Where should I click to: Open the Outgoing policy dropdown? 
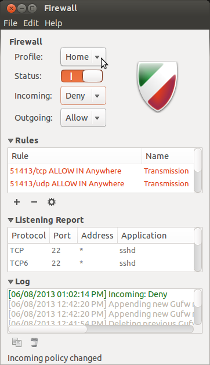tap(83, 118)
